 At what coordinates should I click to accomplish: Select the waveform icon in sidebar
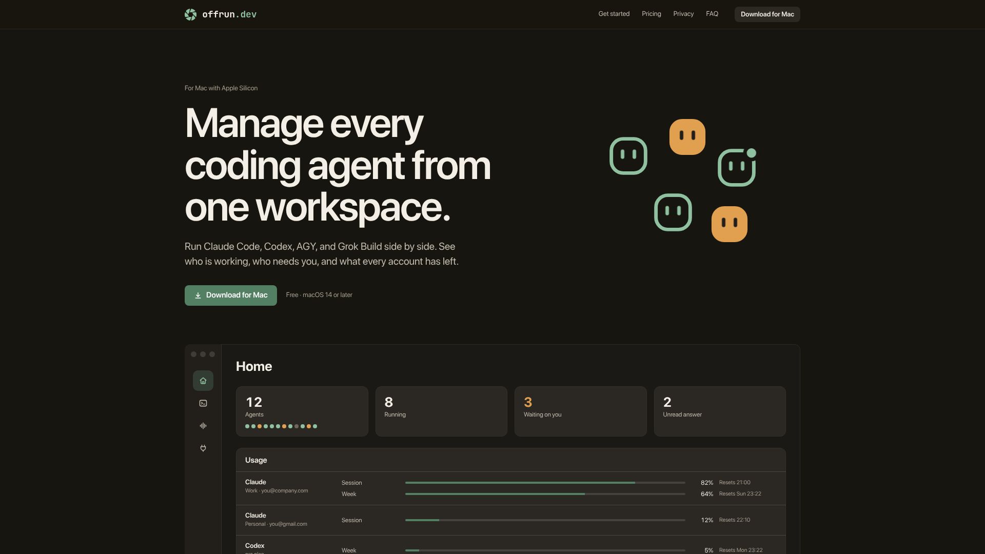tap(203, 426)
